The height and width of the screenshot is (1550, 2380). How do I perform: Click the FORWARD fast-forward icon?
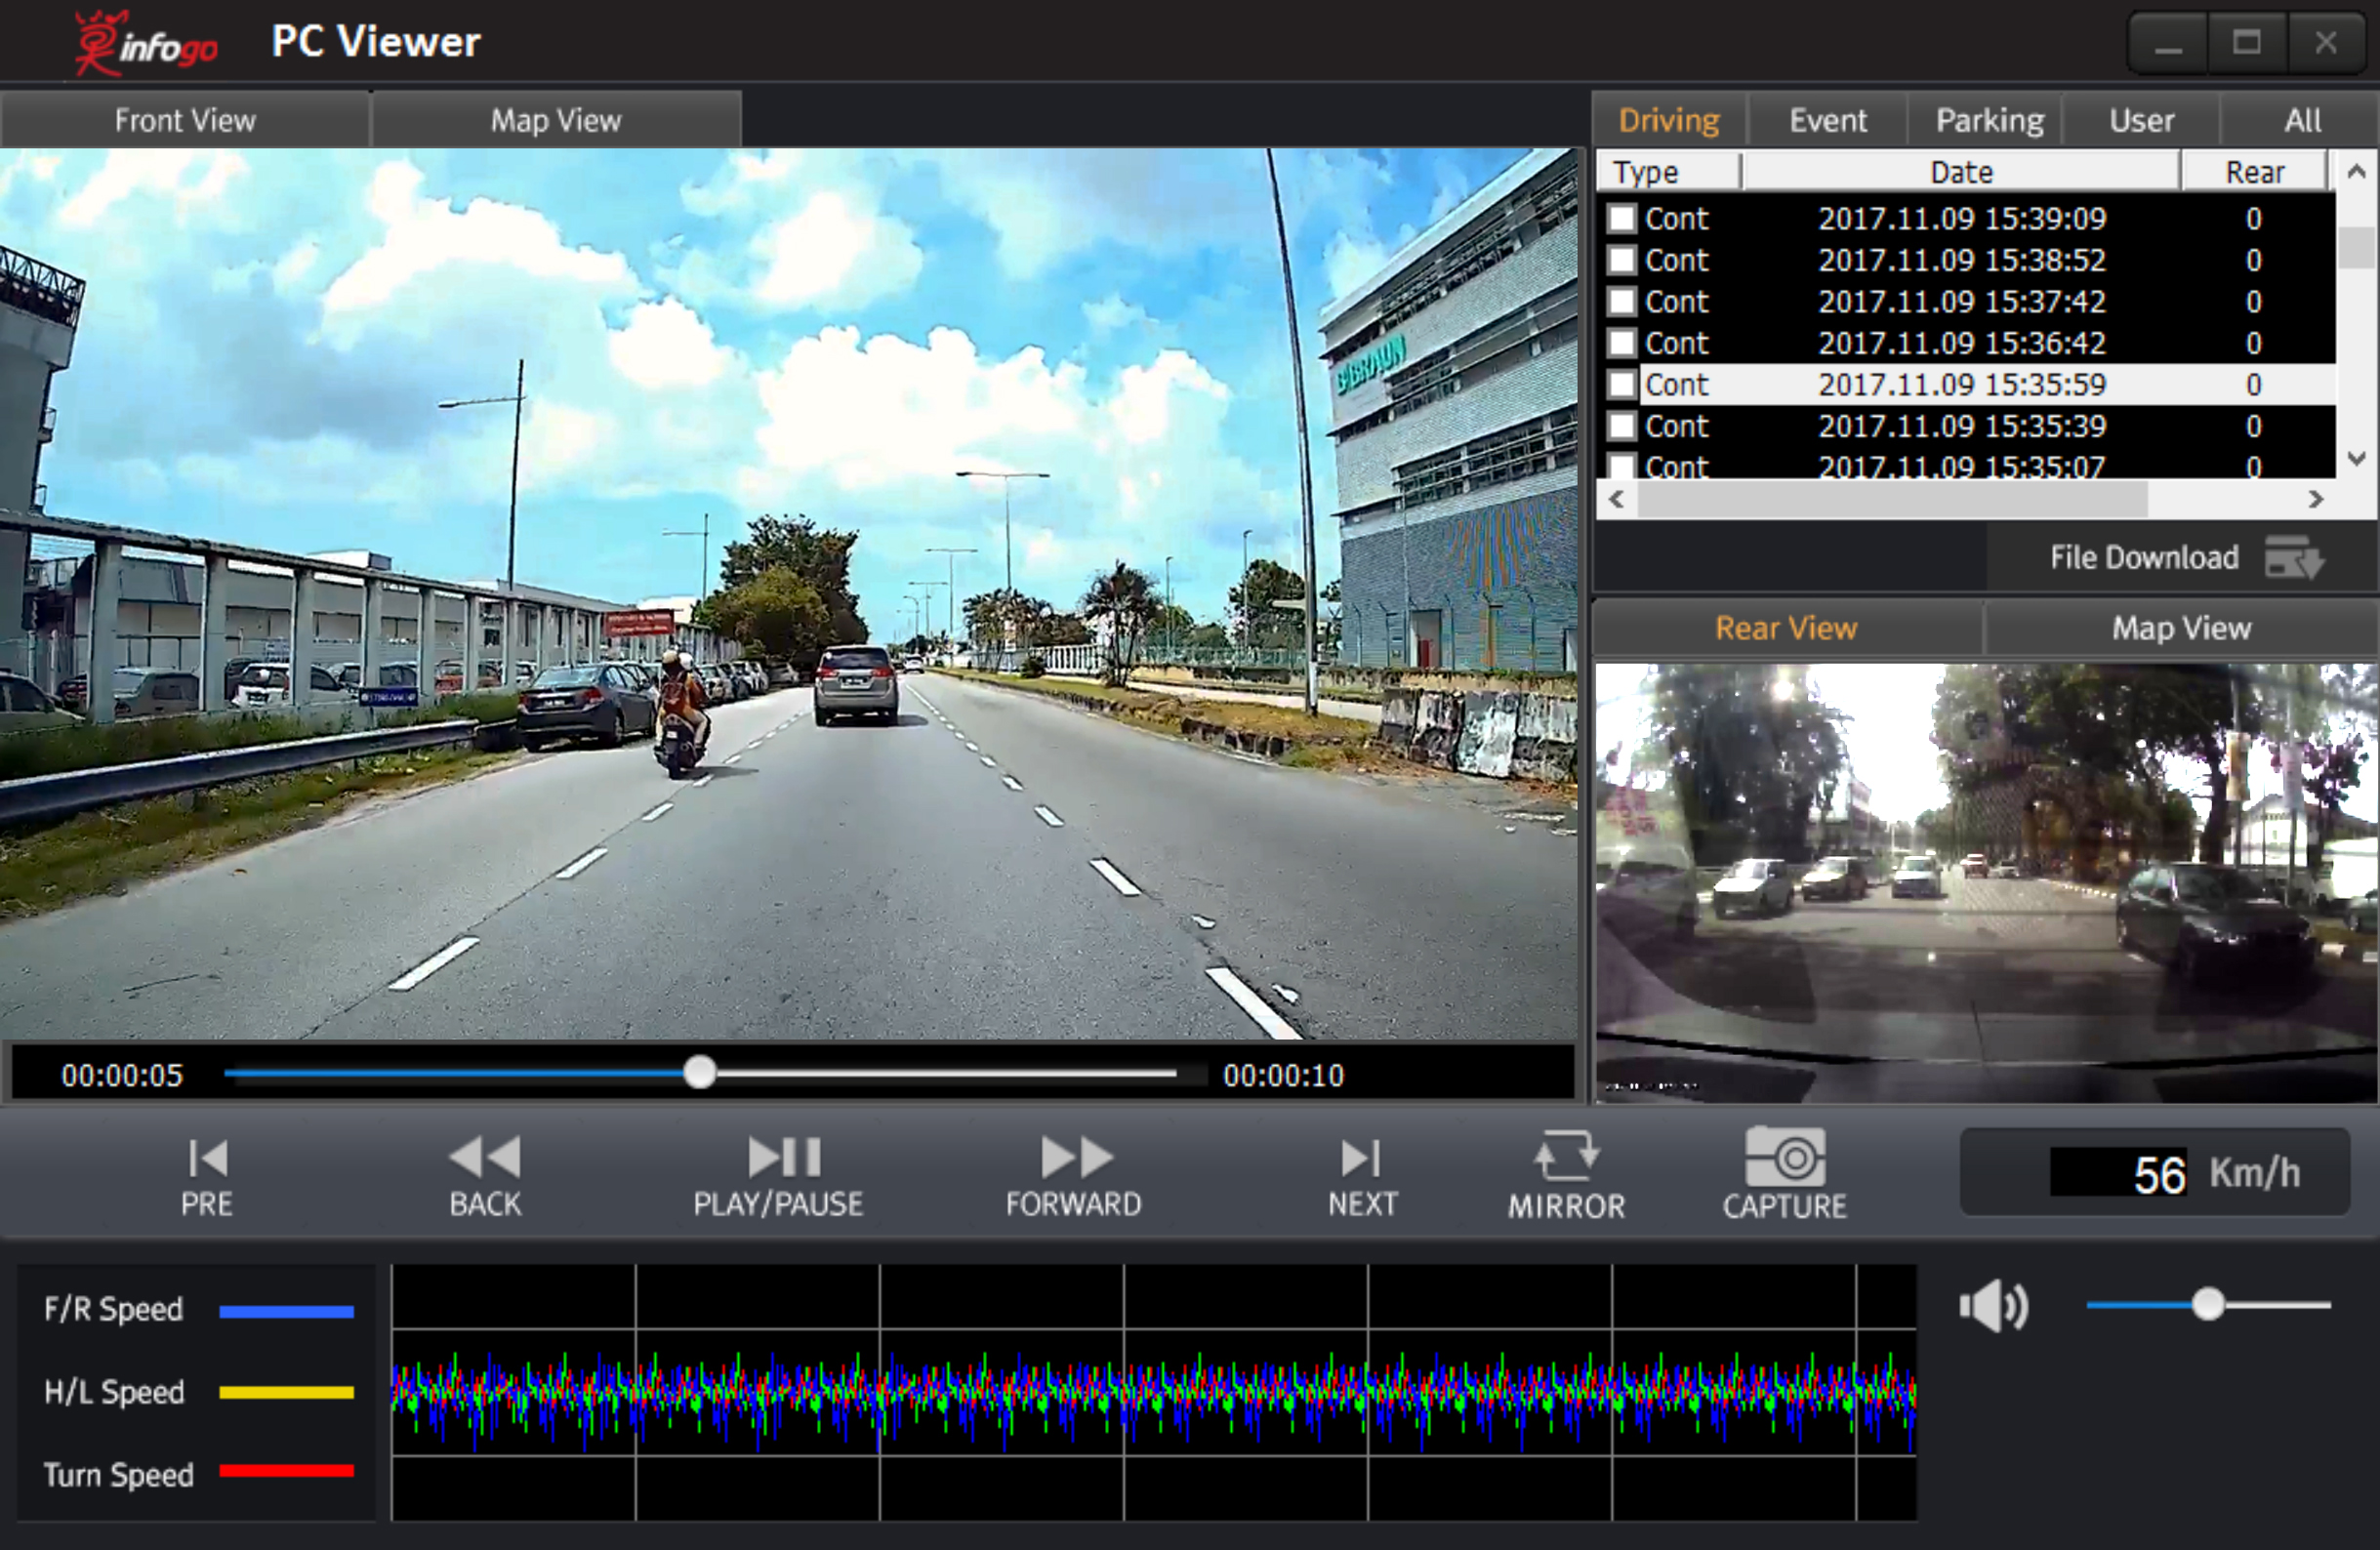pyautogui.click(x=1076, y=1158)
